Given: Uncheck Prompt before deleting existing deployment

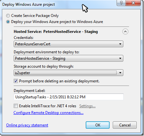Looking at the screenshot, I should tap(16, 81).
